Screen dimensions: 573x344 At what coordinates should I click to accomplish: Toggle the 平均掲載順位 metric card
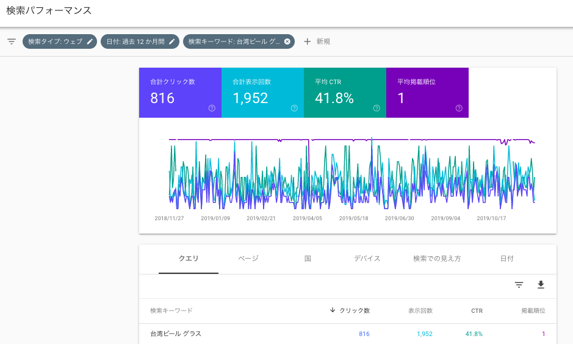pyautogui.click(x=427, y=93)
